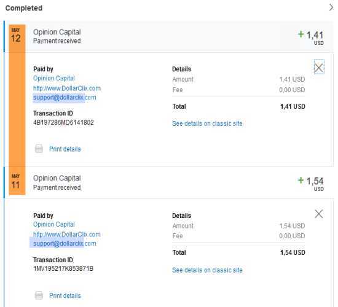Click support email in May 12 transaction
The width and height of the screenshot is (338, 307).
65,98
